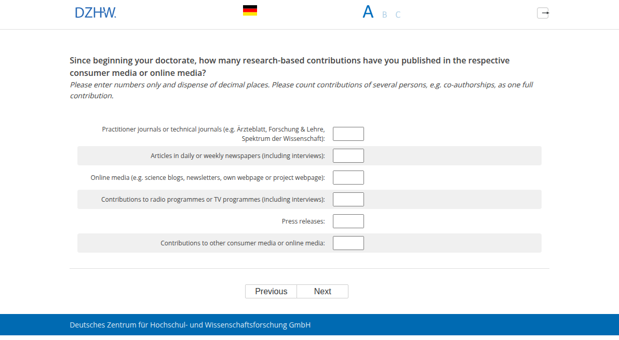
Task: Click the 'Practitioner journals or technical journals' label
Action: tap(213, 134)
